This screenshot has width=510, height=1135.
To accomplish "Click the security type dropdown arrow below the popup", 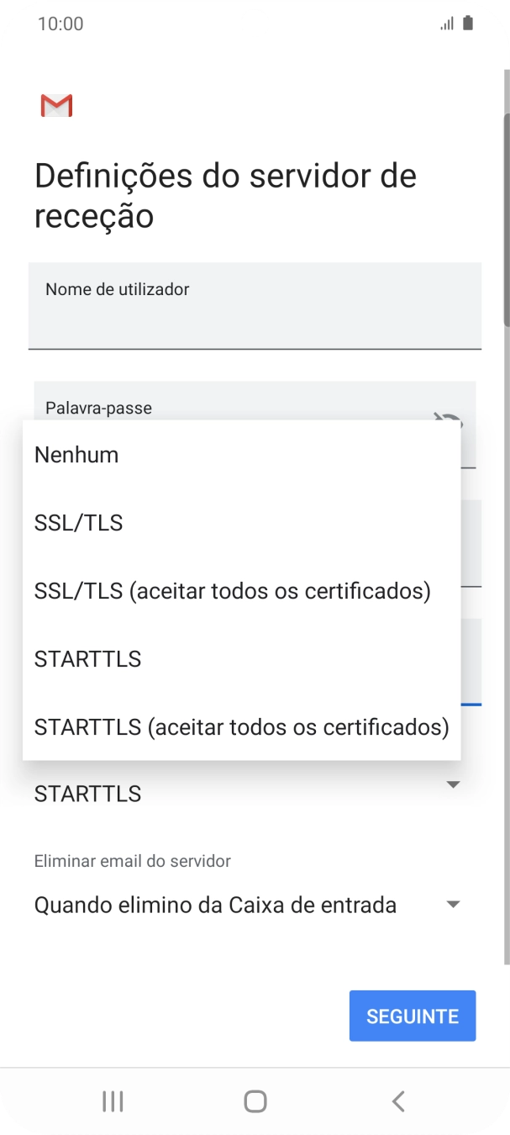I will [x=453, y=784].
